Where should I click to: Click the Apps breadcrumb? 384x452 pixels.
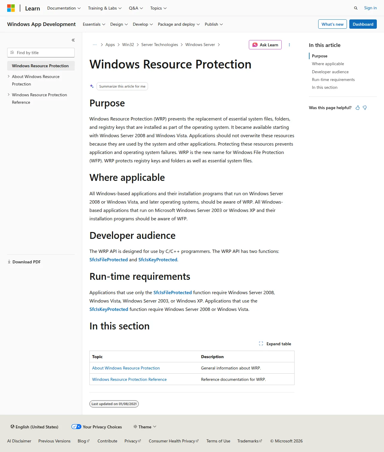coord(110,45)
